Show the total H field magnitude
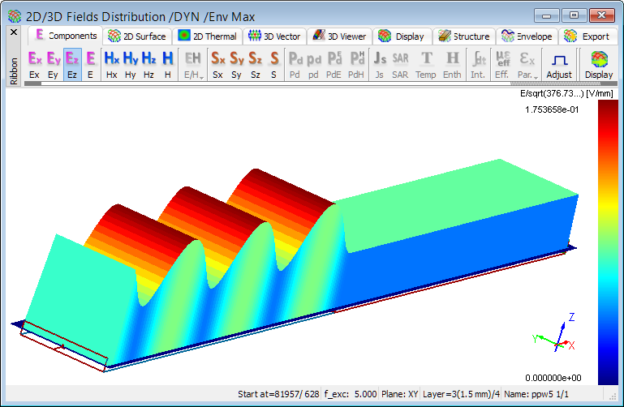The height and width of the screenshot is (407, 624). [167, 64]
